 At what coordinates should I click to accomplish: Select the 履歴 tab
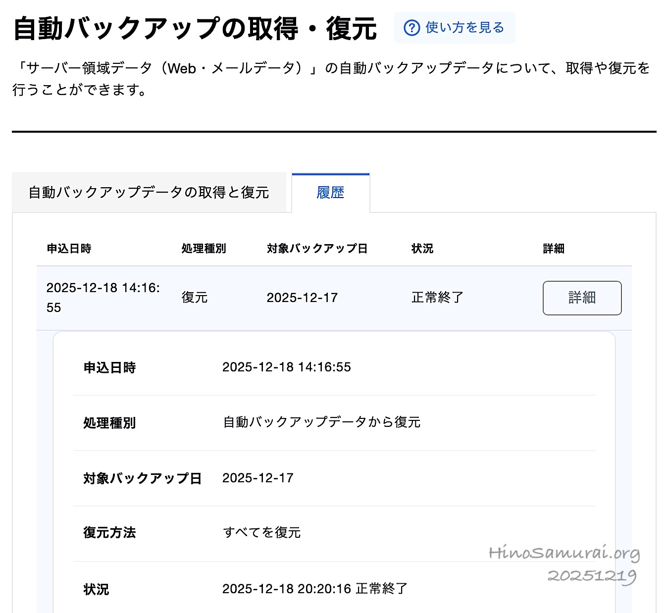click(x=330, y=193)
